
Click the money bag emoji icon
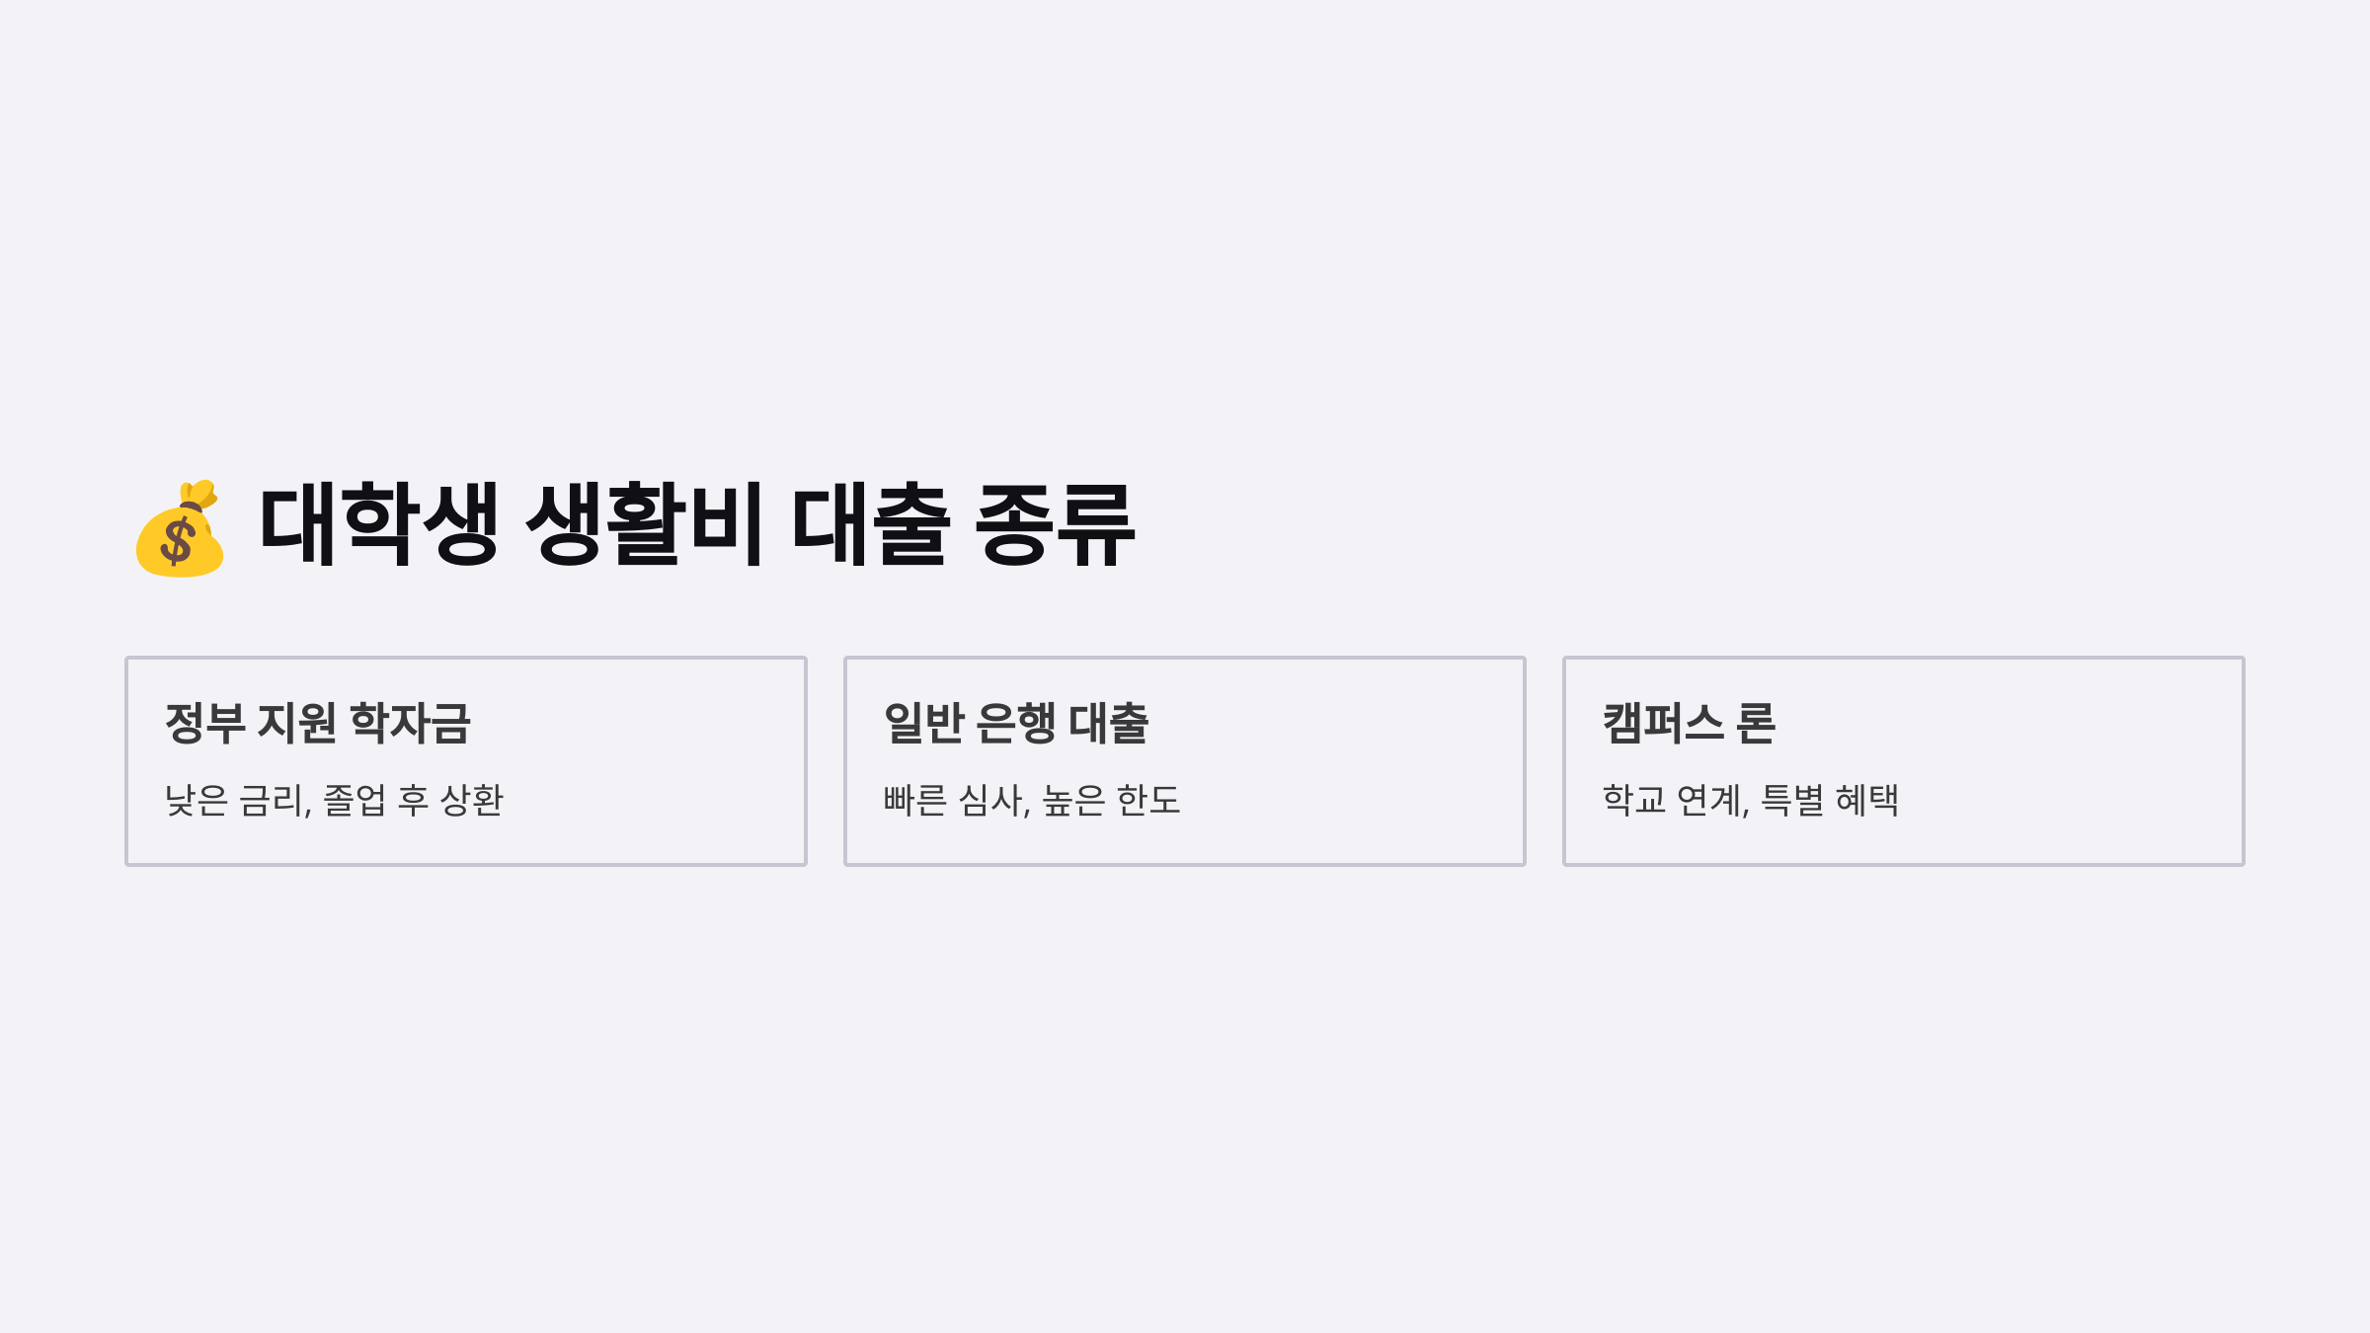tap(180, 528)
